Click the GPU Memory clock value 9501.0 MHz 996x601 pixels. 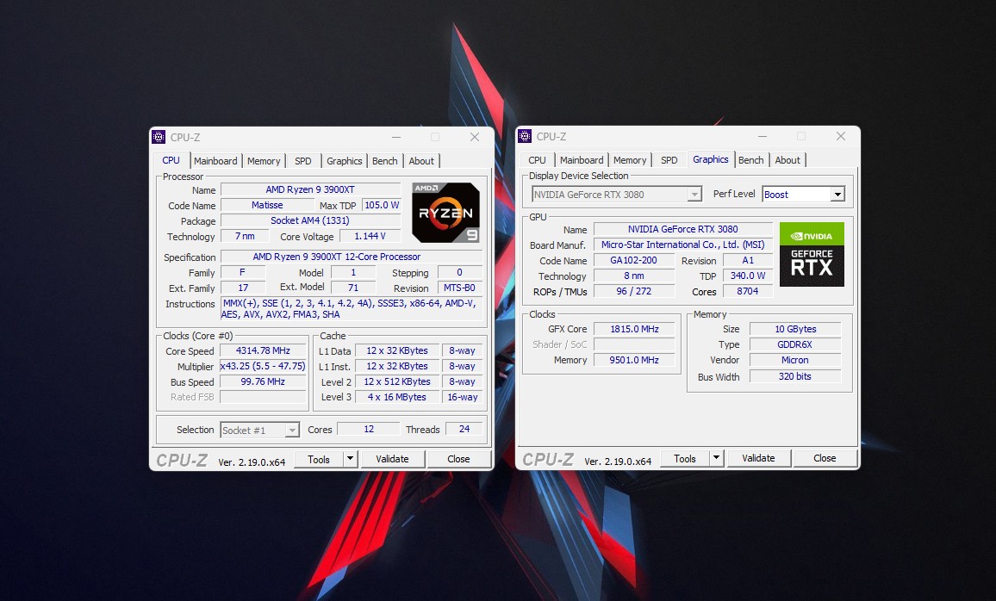(634, 360)
